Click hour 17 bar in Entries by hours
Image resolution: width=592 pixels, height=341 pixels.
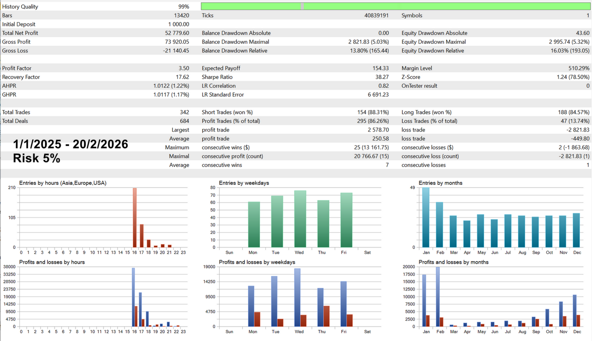(x=142, y=236)
